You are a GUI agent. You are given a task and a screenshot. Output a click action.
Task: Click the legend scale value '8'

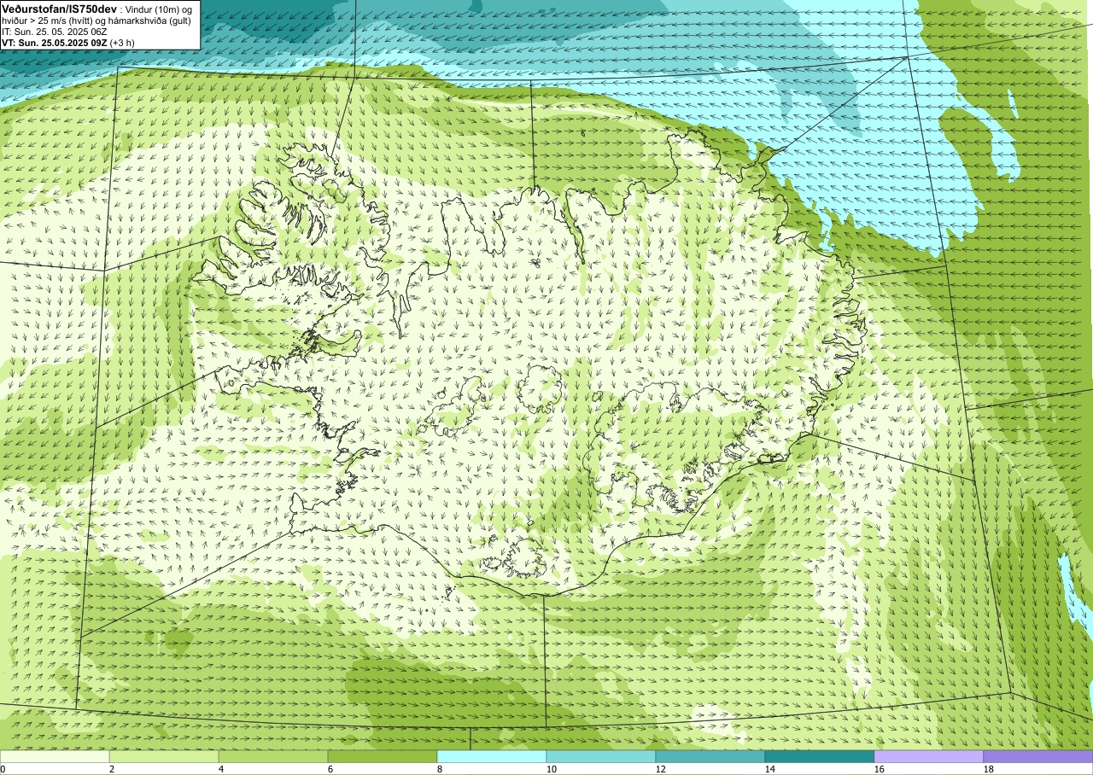[x=440, y=769]
